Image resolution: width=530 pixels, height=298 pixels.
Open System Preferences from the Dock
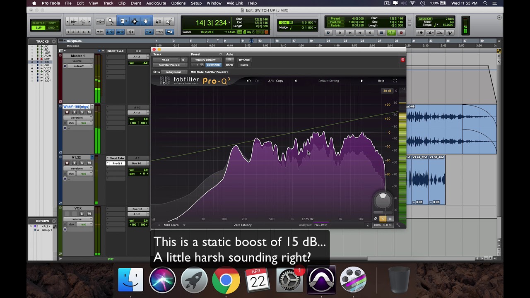(289, 279)
